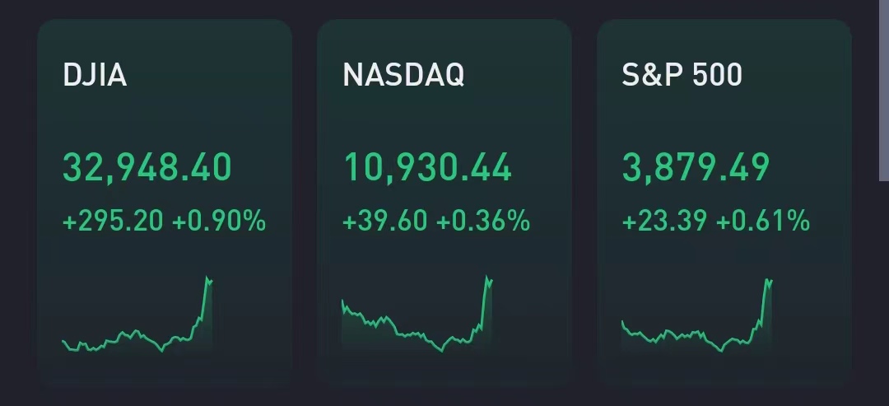This screenshot has width=889, height=406.
Task: Click the S&P 500 price 3,879.49
Action: pos(696,168)
